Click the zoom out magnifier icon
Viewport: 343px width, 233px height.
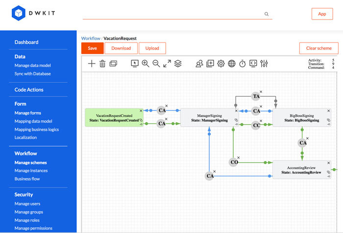click(156, 64)
